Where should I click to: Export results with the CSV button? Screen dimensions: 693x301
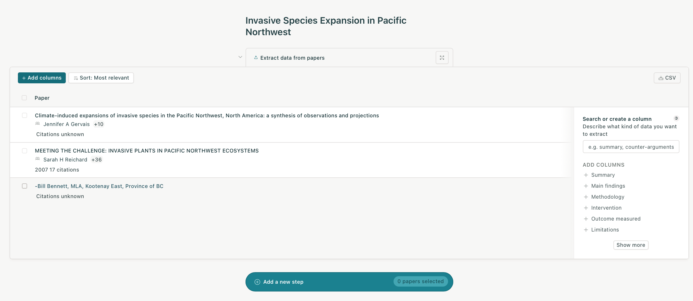667,78
